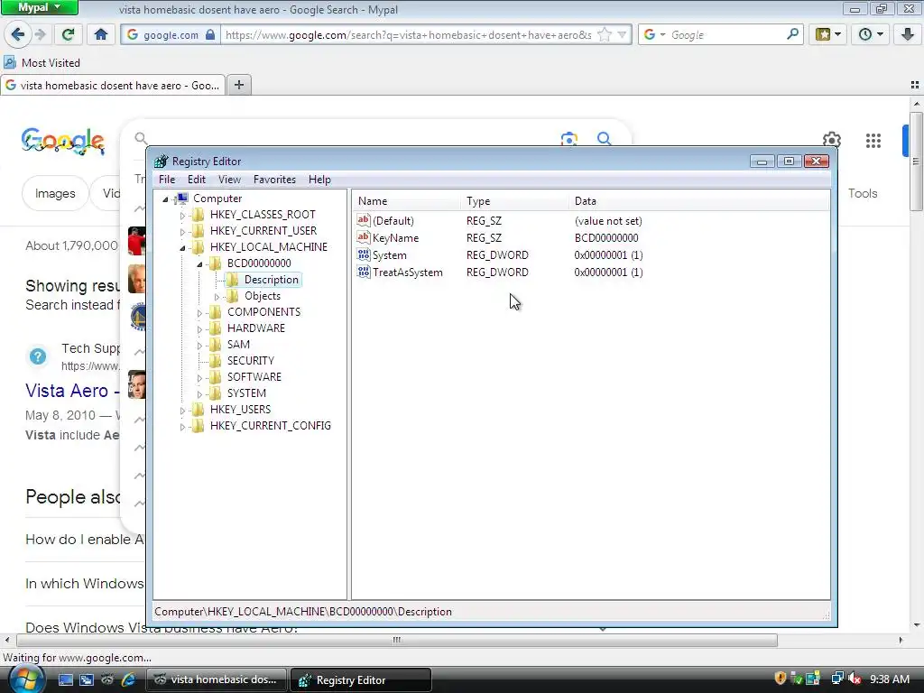Viewport: 924px width, 693px height.
Task: Expand the COMPONENTS key arrow
Action: 199,313
